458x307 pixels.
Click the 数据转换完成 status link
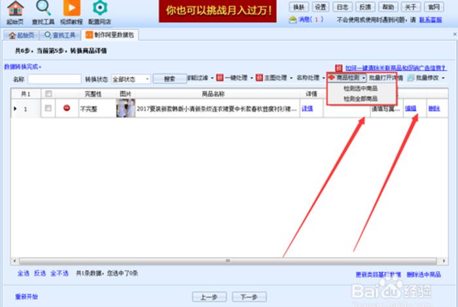(22, 67)
